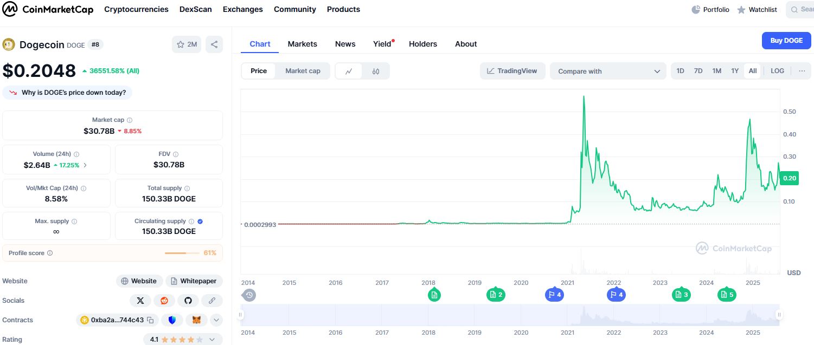Open the Exchanges menu
The width and height of the screenshot is (814, 345).
tap(243, 9)
